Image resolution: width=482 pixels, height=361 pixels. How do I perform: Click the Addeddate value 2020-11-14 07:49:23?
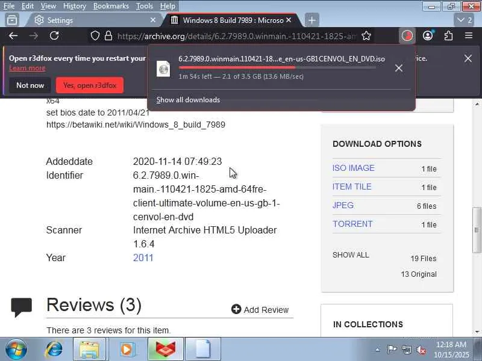click(177, 161)
